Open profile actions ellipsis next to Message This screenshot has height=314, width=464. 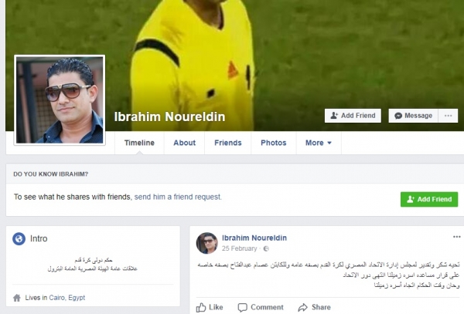click(448, 116)
